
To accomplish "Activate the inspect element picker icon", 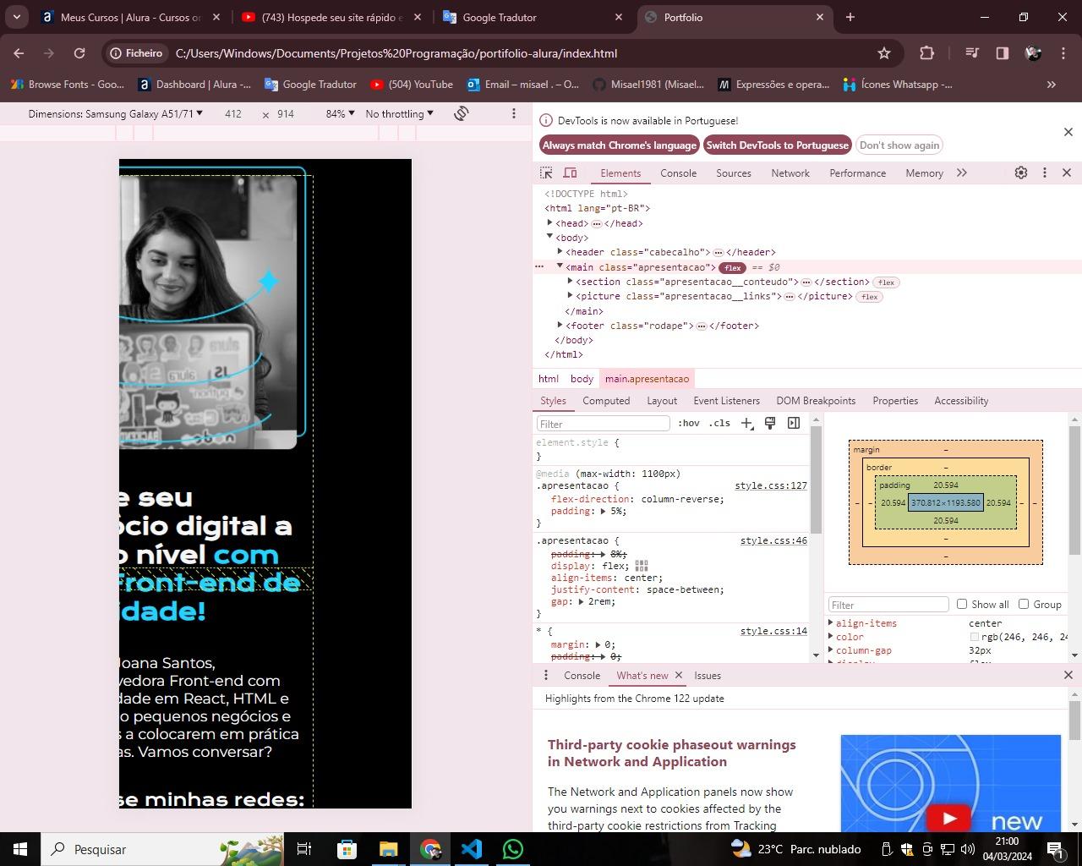I will click(546, 173).
